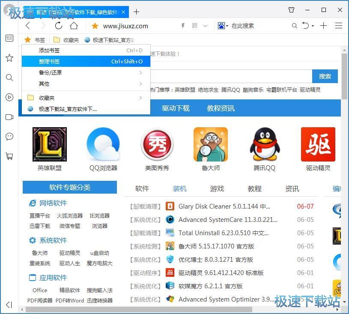Click 书签 bookmarks bar button
Viewport: 349px width, 314px height.
coord(35,40)
